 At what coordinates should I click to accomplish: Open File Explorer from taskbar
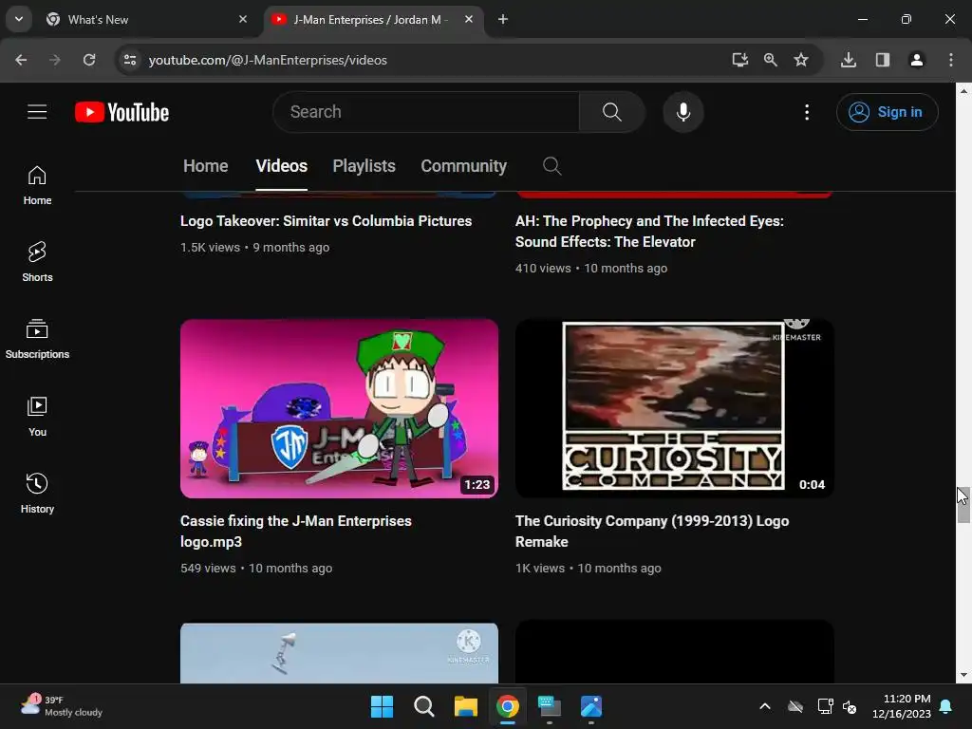[x=465, y=706]
